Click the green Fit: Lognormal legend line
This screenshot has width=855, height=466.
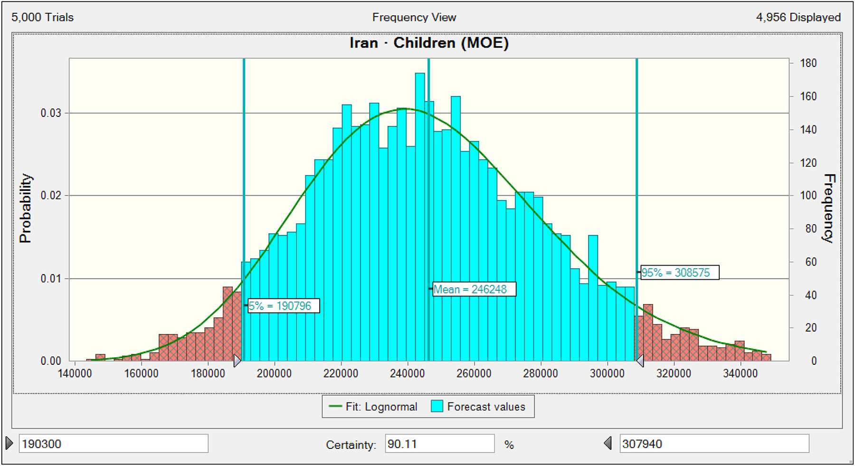(x=335, y=407)
